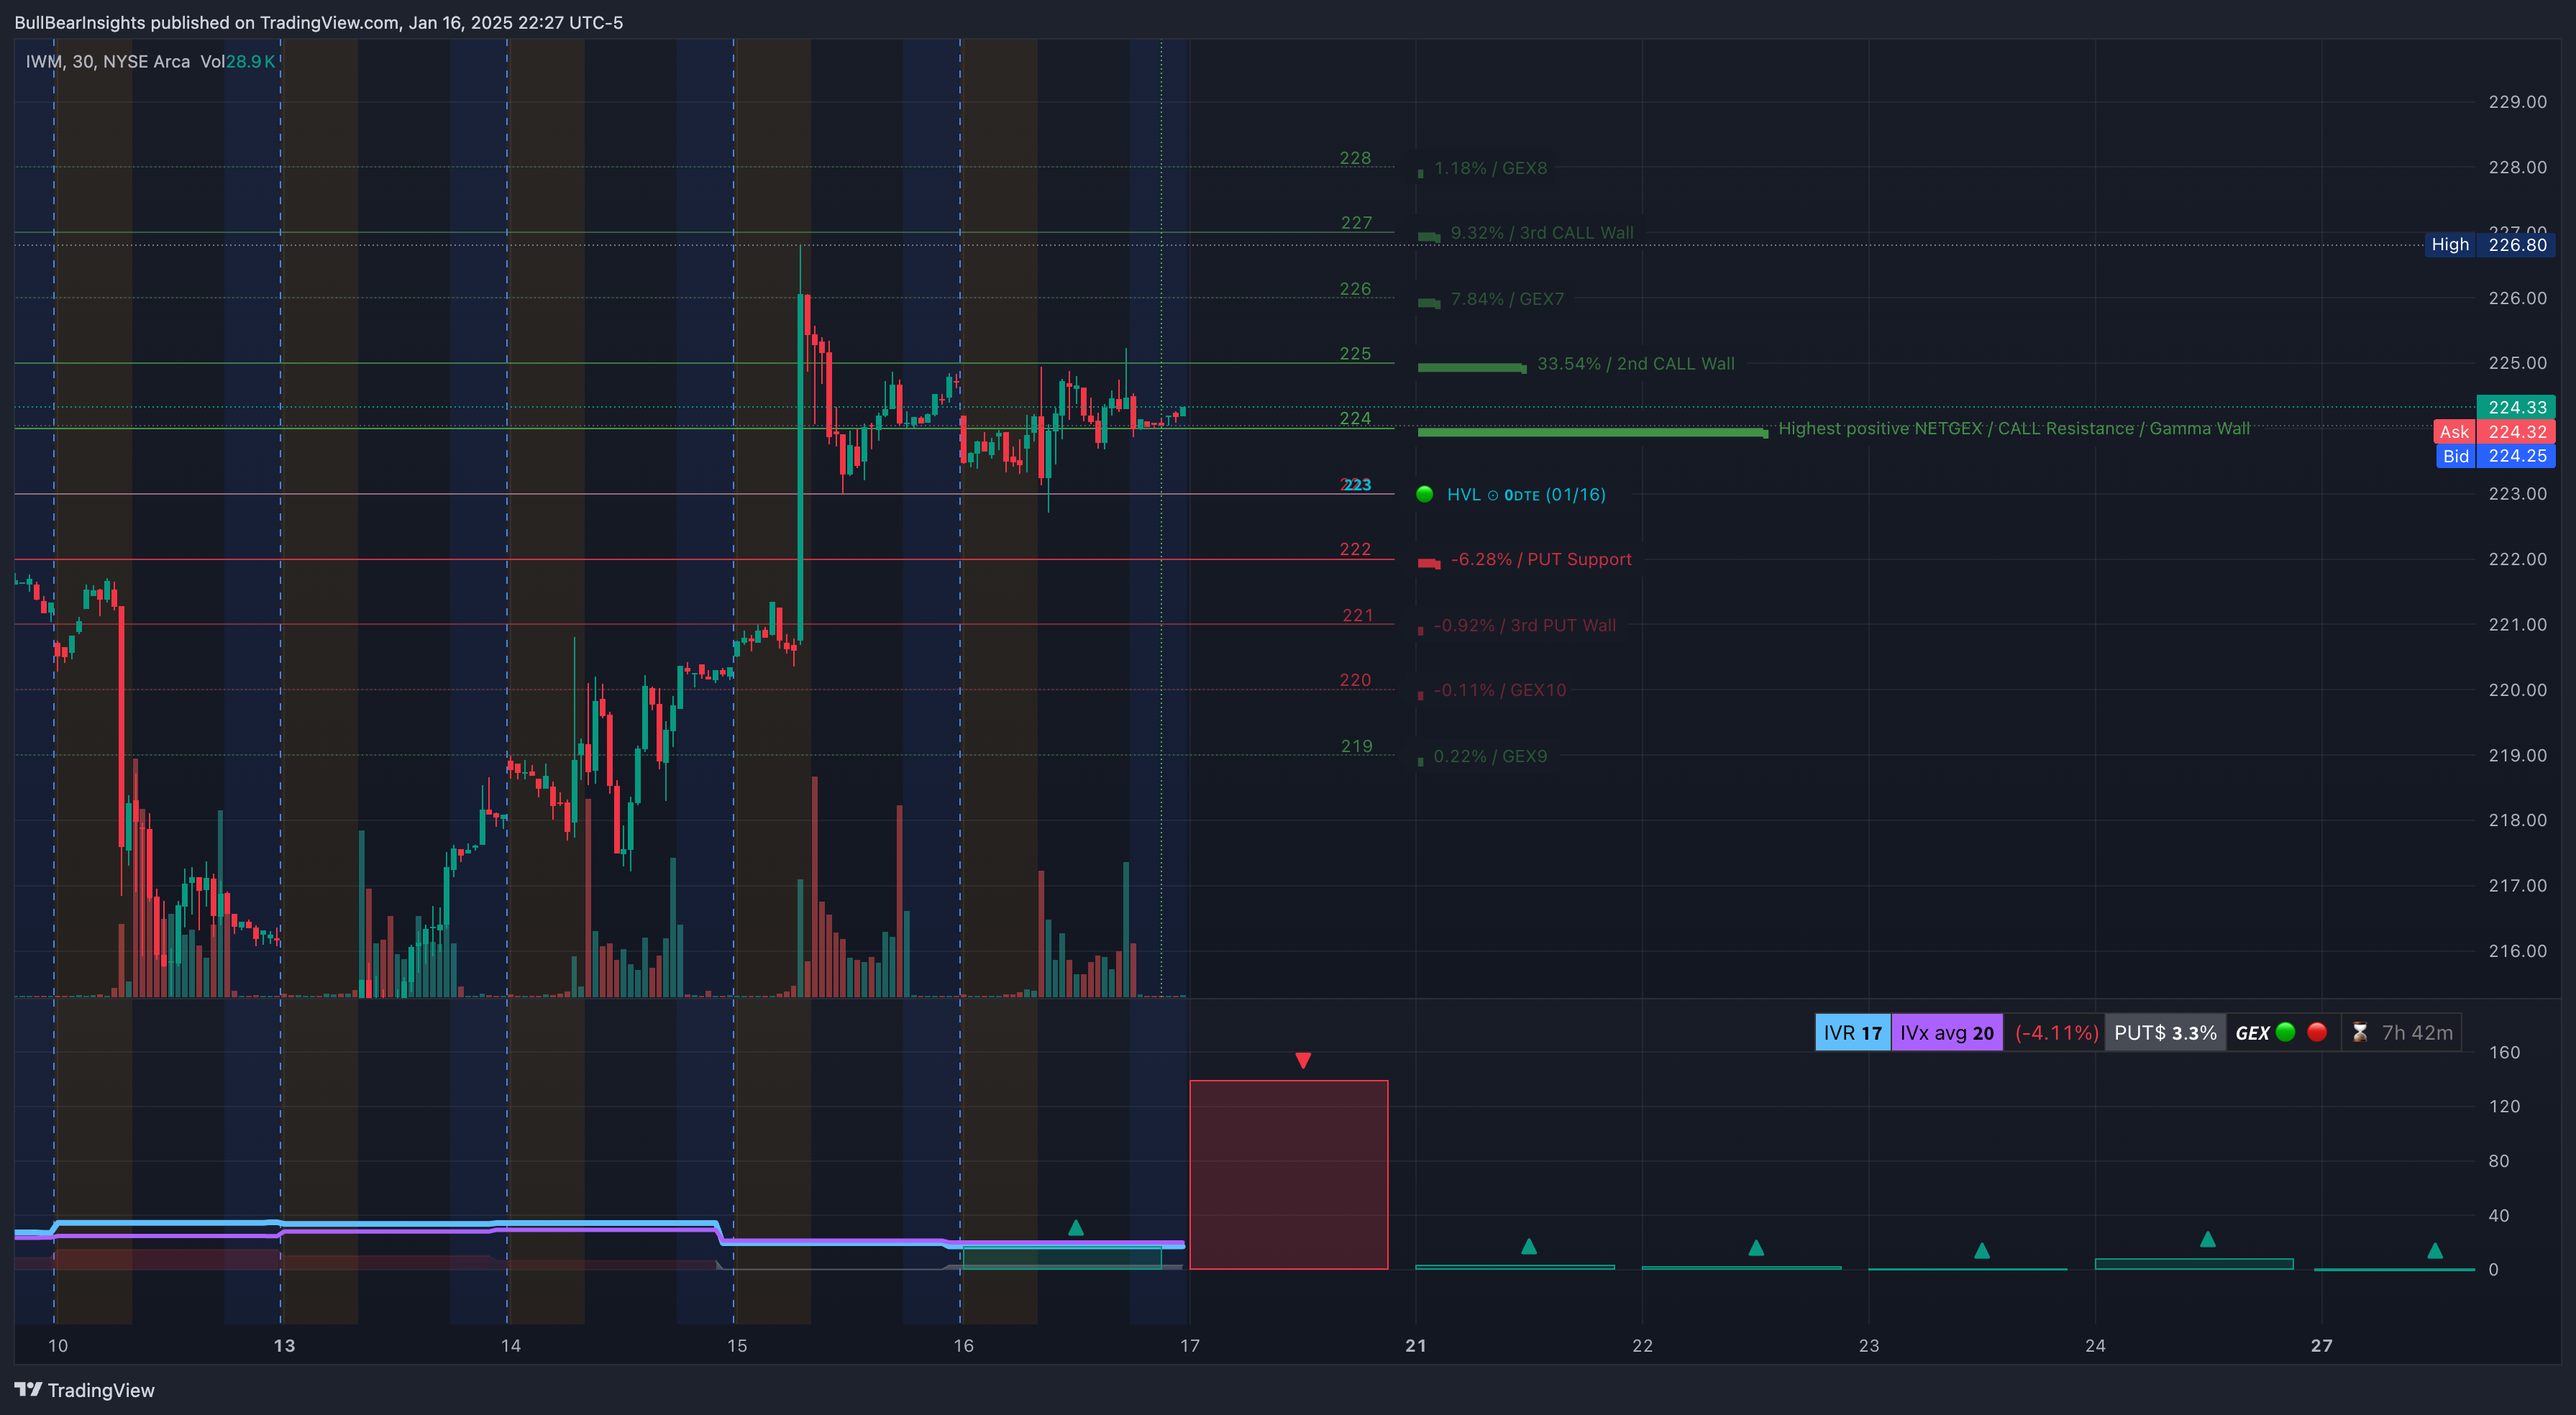Click the High 226.80 price label
Image resolution: width=2576 pixels, height=1415 pixels.
(2490, 244)
